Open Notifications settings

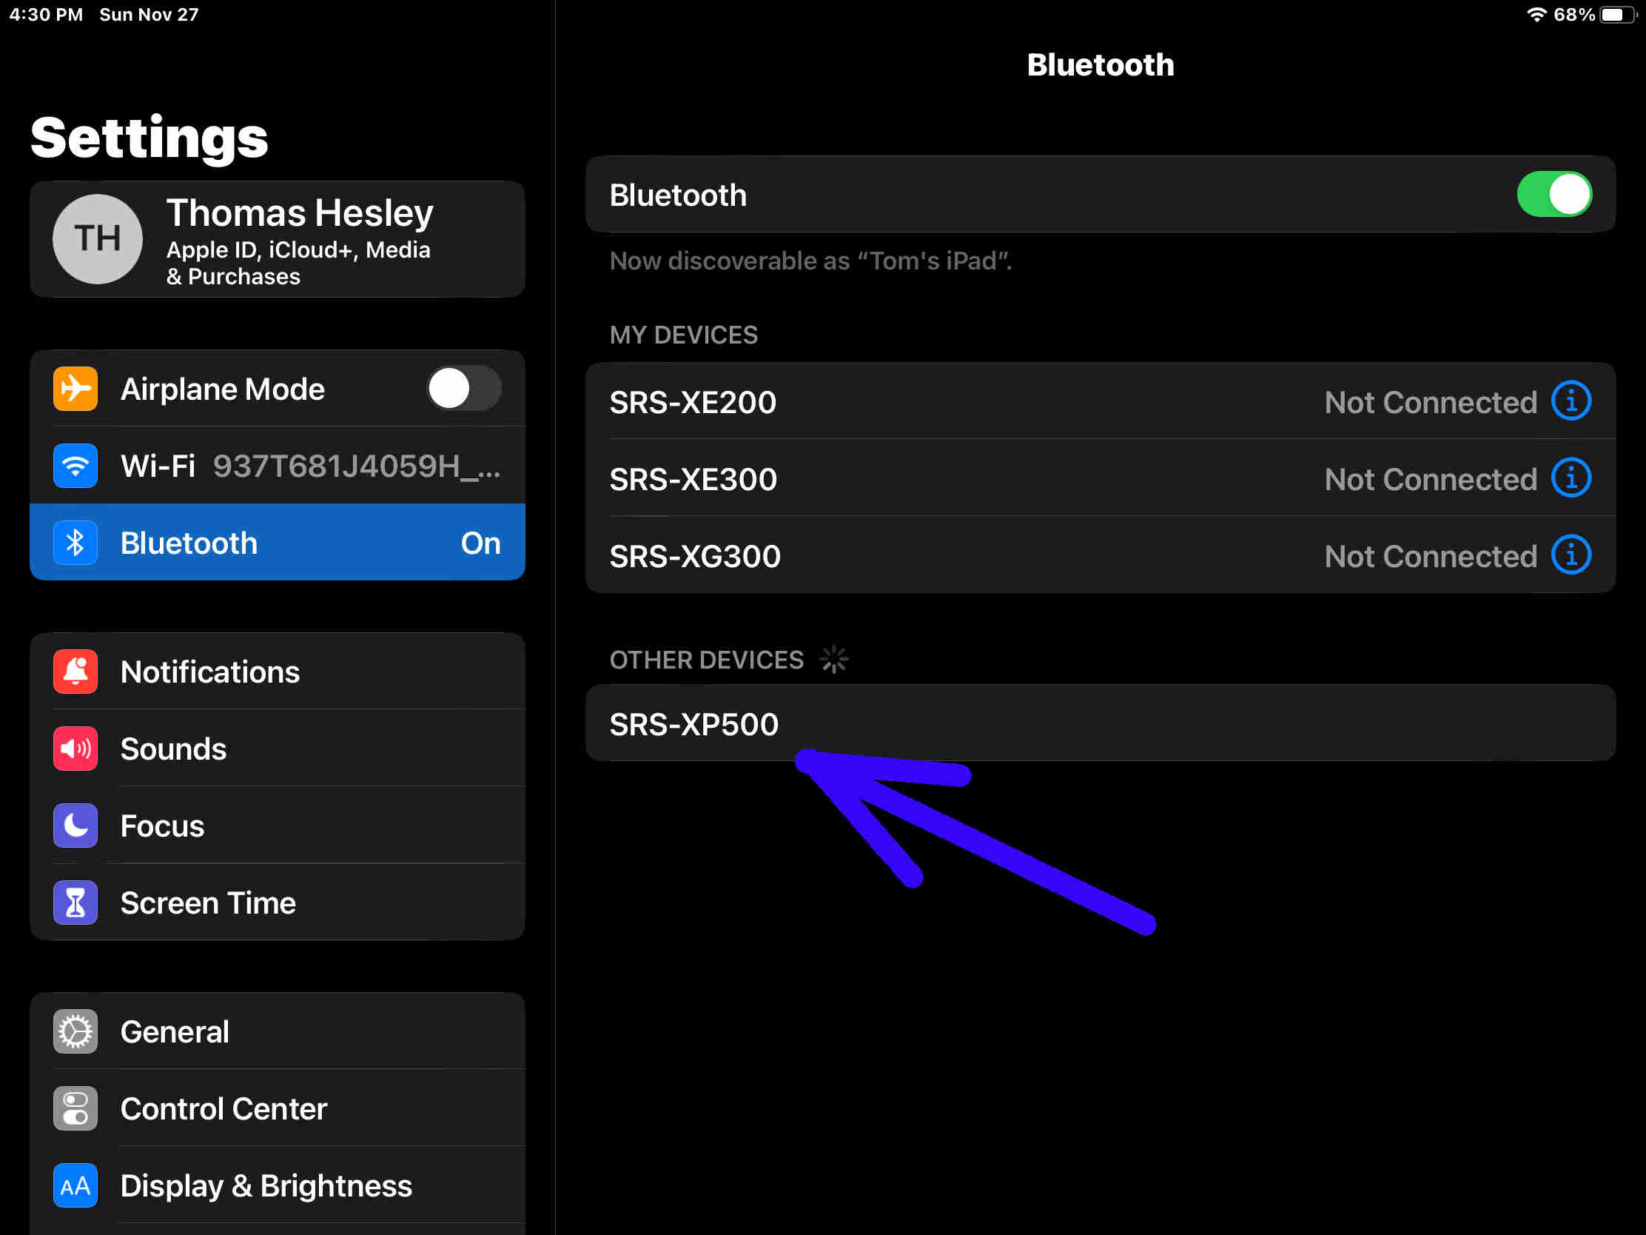click(278, 672)
